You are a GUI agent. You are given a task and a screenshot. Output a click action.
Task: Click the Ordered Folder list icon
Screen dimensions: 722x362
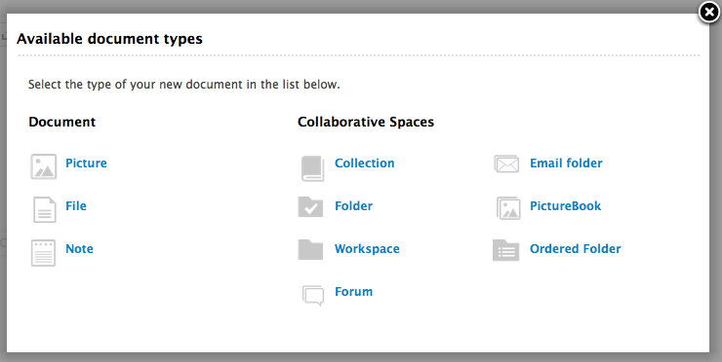506,250
